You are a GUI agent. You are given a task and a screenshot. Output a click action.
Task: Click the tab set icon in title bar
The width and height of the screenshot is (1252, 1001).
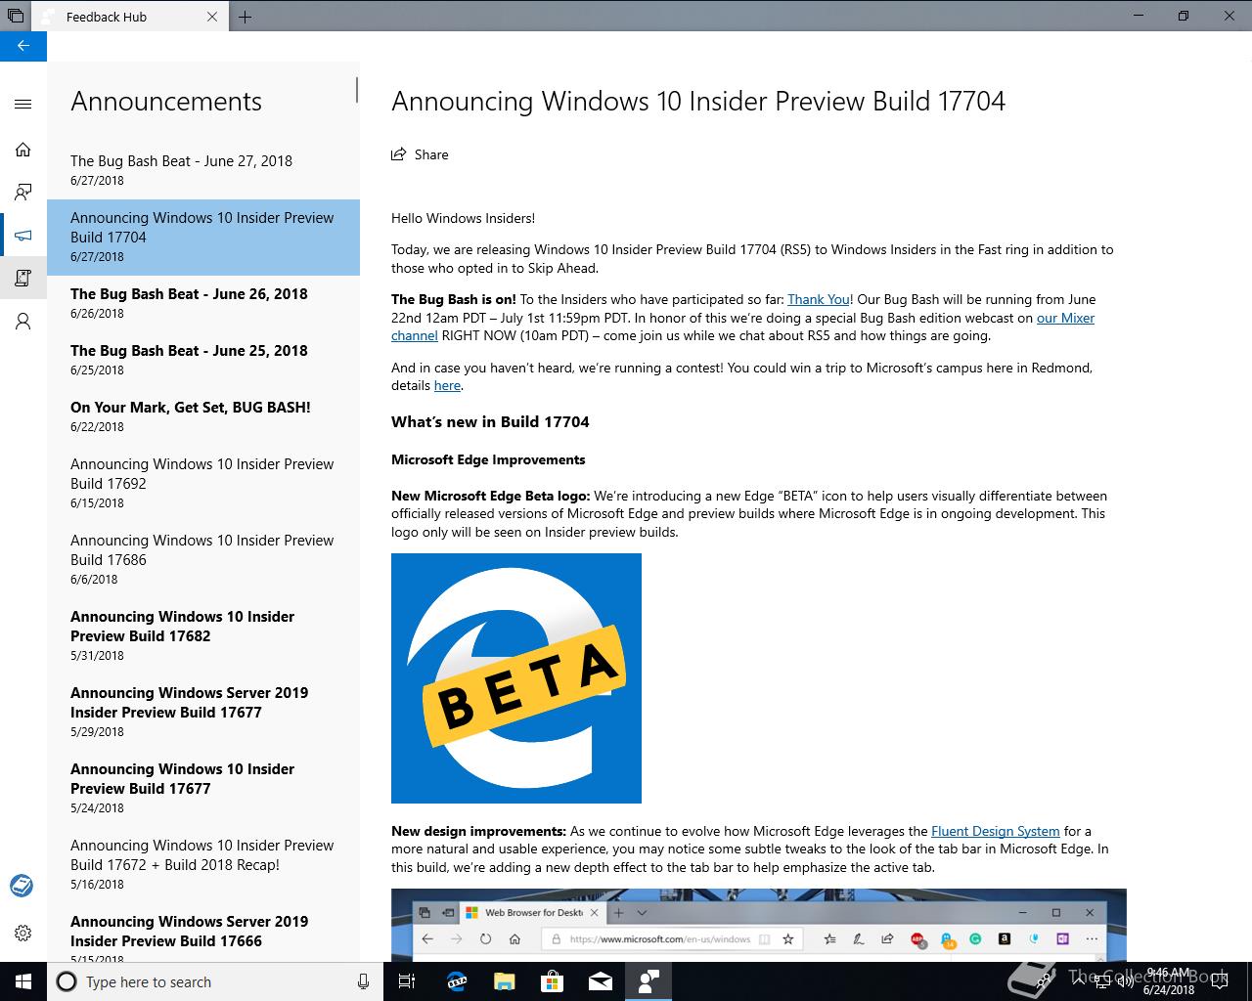point(16,17)
